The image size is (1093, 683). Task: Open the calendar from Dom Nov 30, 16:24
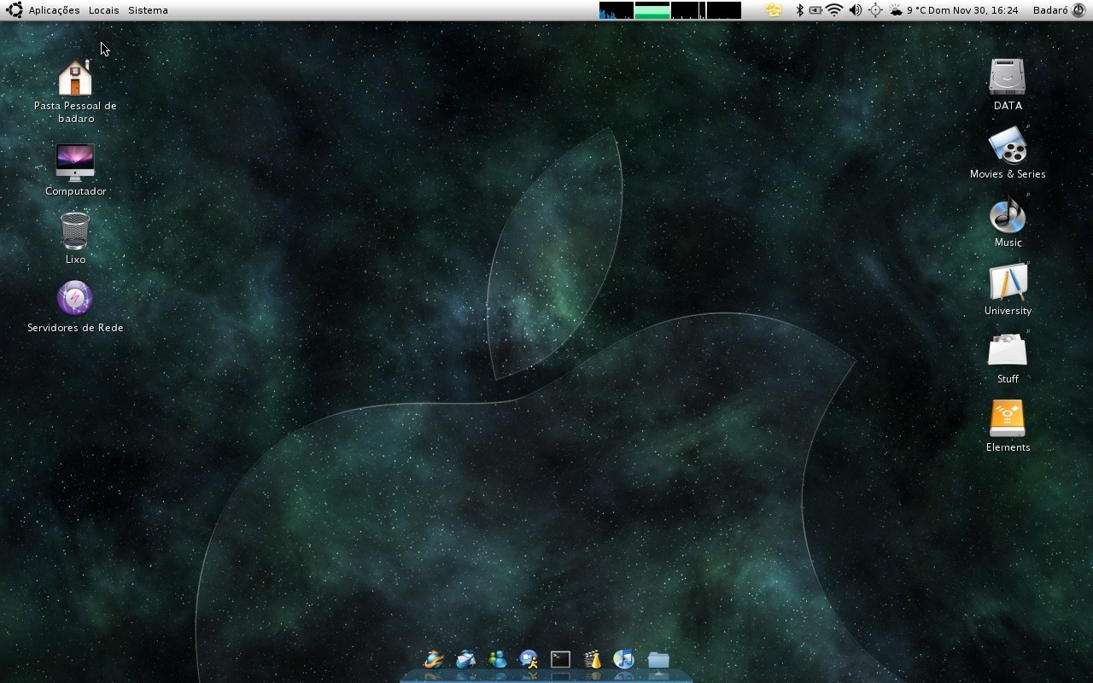pos(973,10)
